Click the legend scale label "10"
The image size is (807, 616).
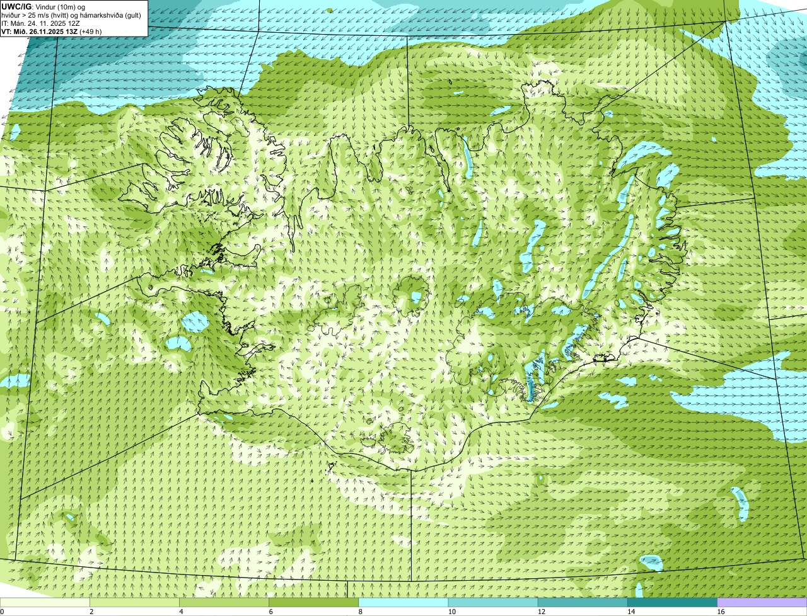(x=451, y=612)
